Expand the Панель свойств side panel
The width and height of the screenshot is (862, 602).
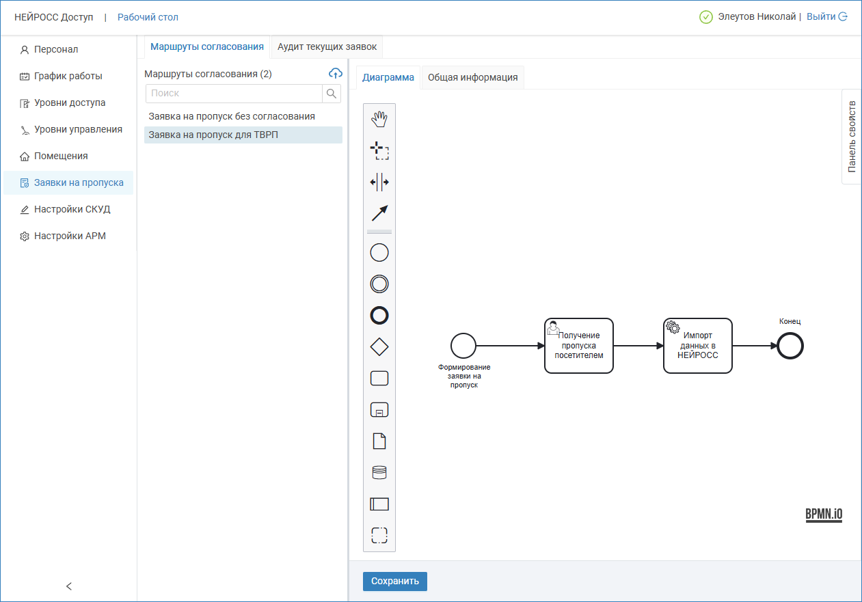851,137
